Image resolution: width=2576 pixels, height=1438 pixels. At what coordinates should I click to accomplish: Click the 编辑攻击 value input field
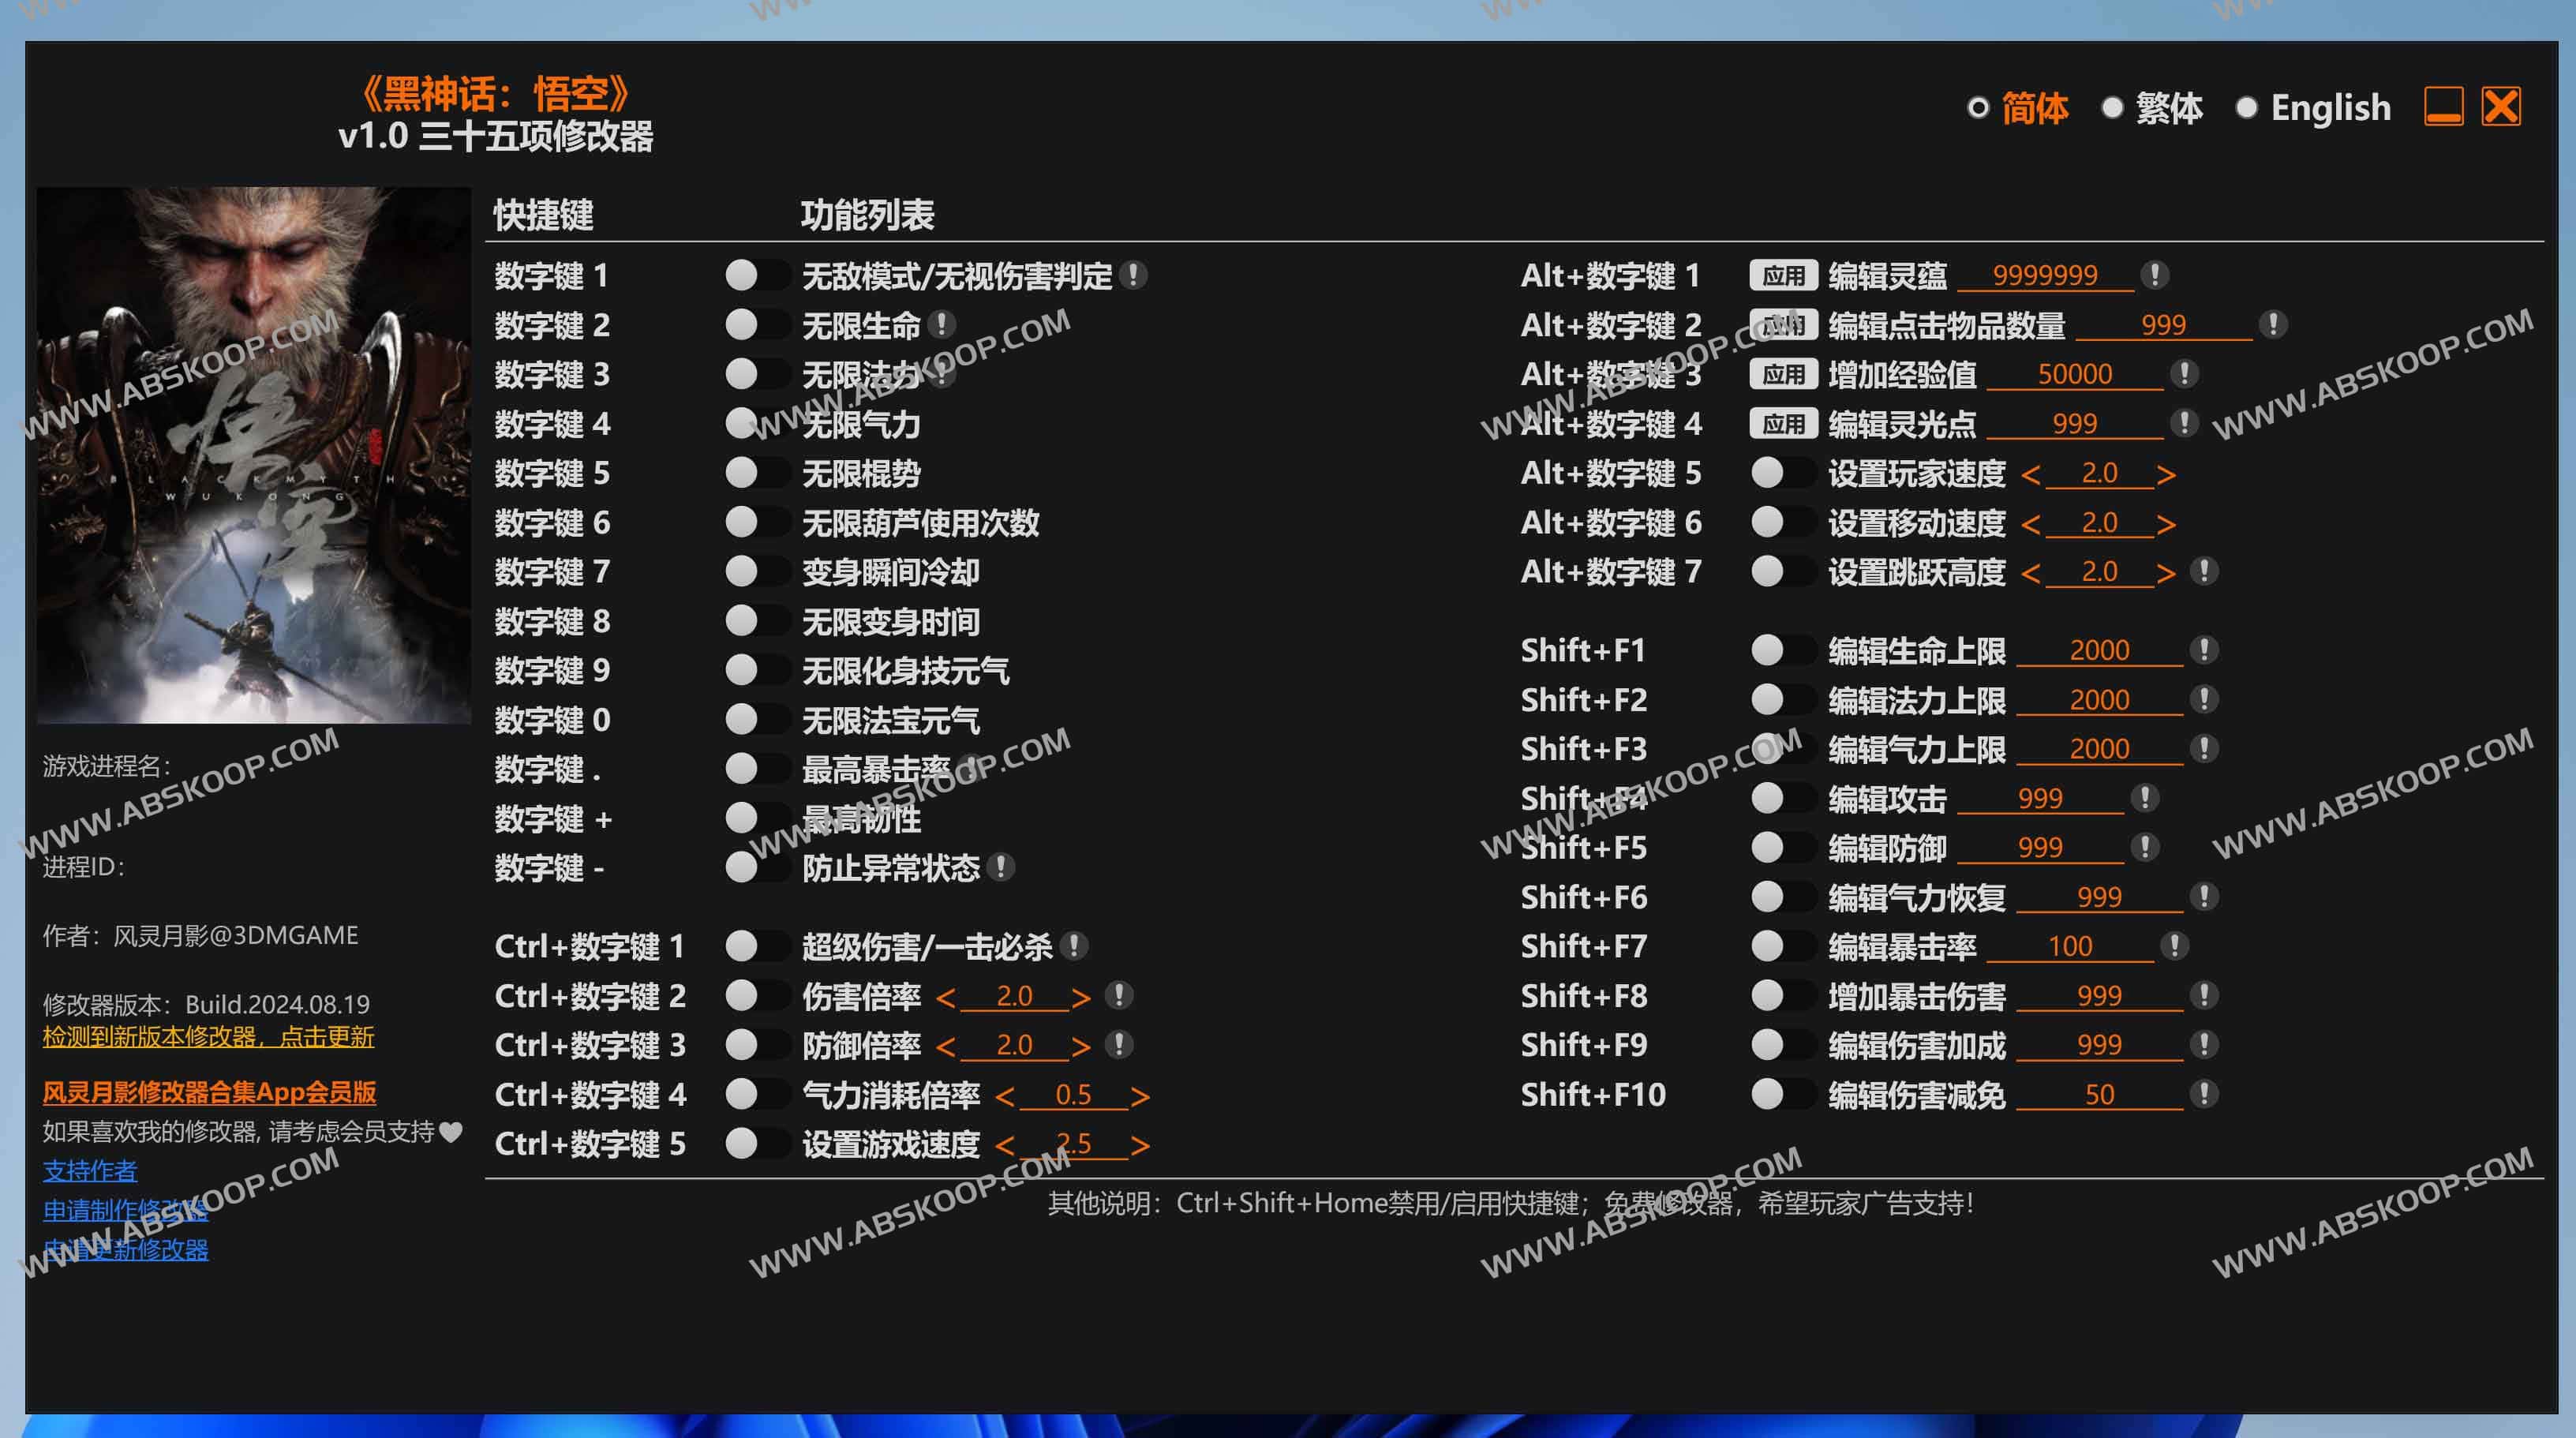click(2039, 799)
